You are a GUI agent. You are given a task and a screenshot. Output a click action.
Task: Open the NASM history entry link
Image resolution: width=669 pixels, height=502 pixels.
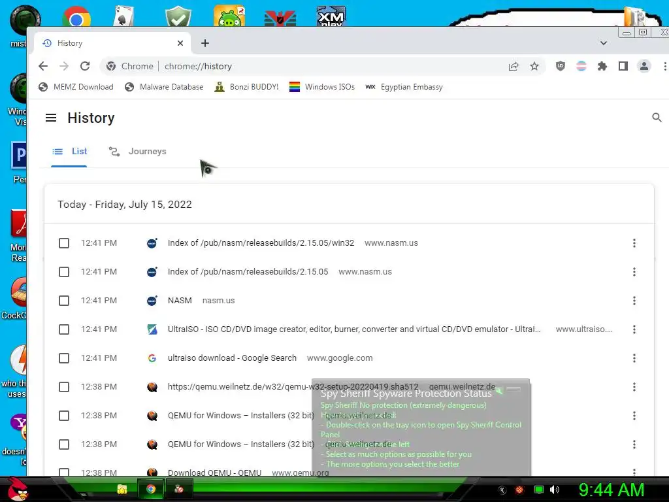pos(180,301)
